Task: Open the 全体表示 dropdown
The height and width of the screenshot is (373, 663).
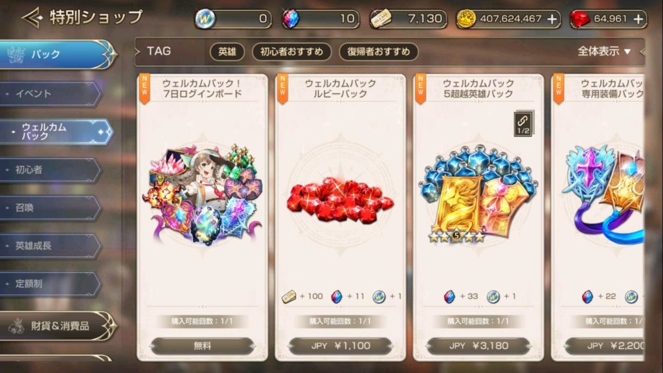Action: 604,52
